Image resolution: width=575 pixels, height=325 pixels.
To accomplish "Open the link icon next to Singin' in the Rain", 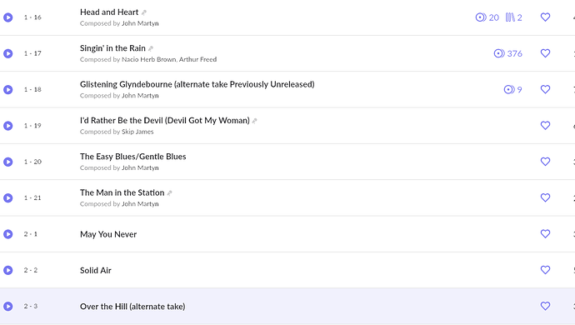I will (x=151, y=49).
